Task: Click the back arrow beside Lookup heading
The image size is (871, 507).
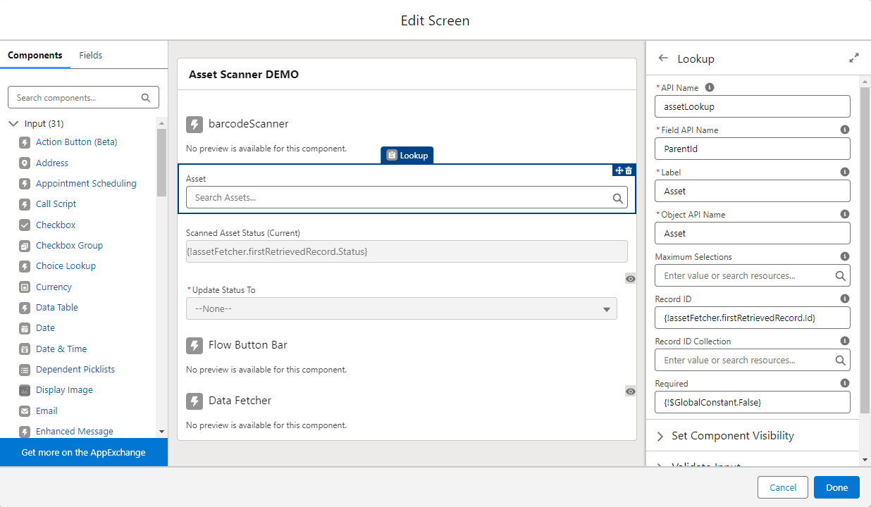Action: [x=662, y=58]
